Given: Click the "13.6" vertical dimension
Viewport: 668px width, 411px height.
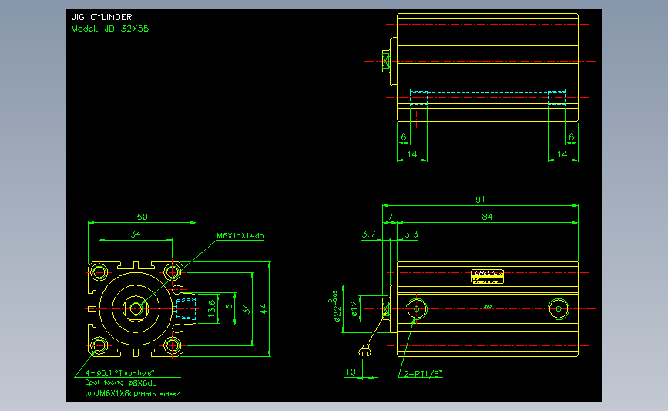Looking at the screenshot, I should point(212,308).
